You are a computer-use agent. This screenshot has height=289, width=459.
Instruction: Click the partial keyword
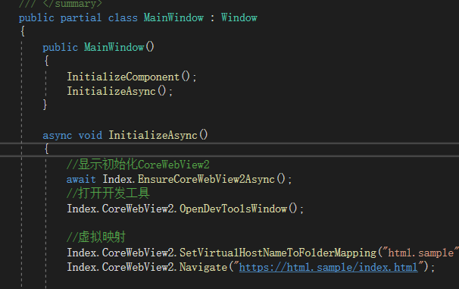point(81,18)
